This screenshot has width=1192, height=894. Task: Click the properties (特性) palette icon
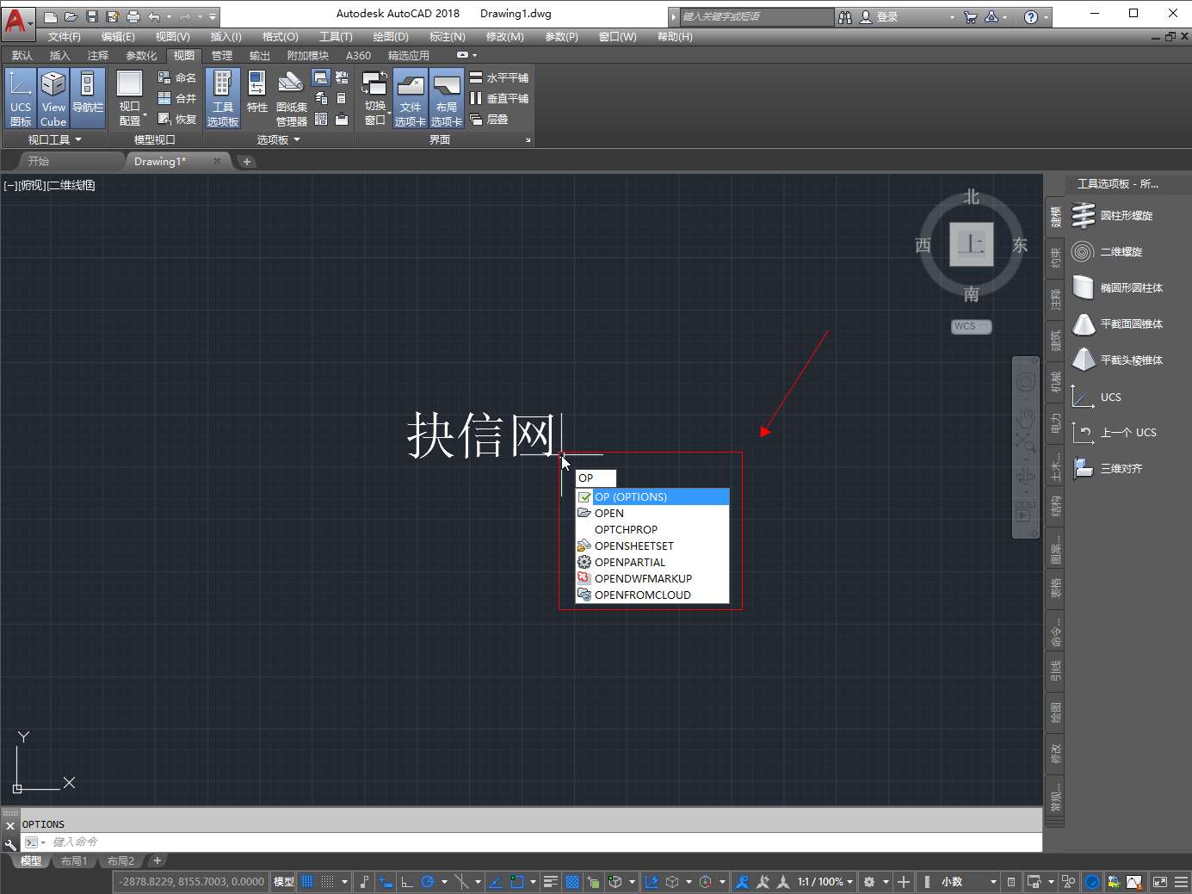pyautogui.click(x=256, y=93)
